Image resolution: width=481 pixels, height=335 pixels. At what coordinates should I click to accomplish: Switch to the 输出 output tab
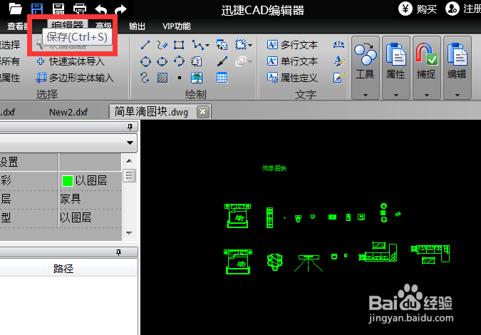pos(137,26)
